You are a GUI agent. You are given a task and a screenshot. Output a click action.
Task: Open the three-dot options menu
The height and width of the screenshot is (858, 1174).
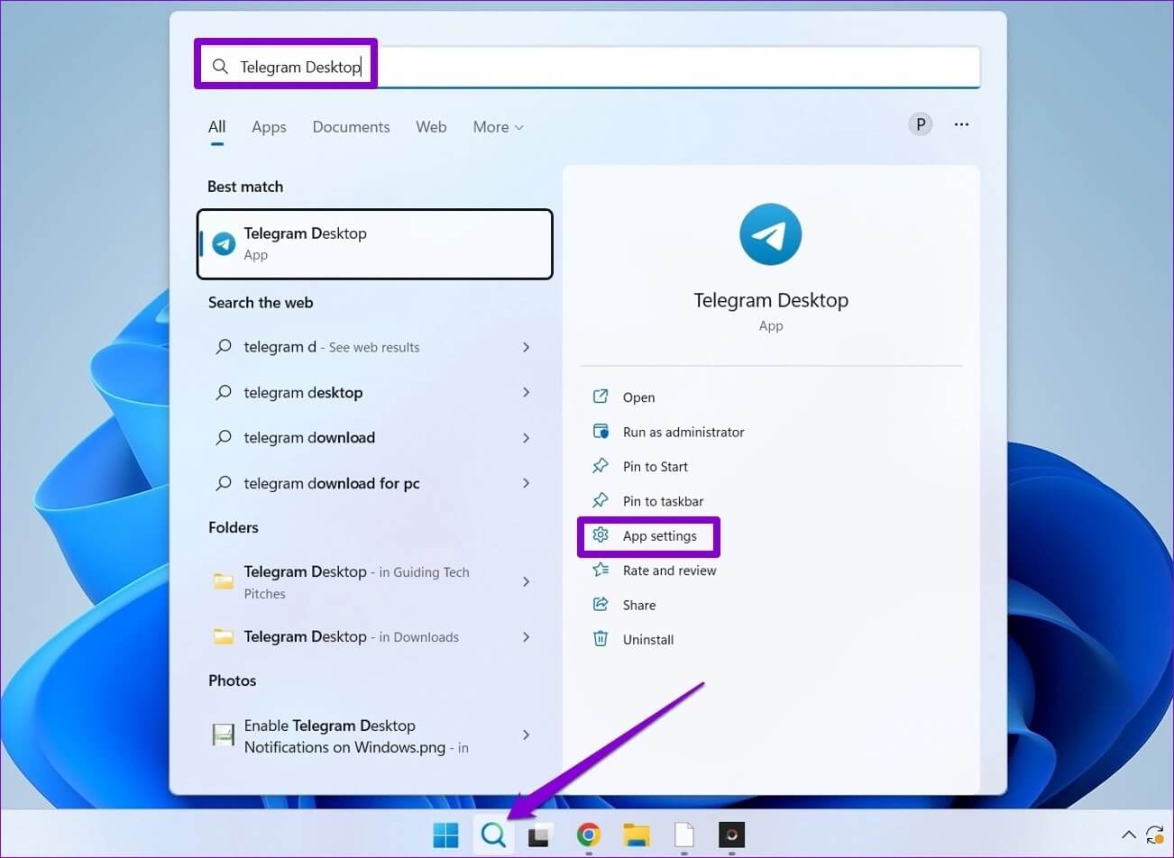tap(961, 124)
